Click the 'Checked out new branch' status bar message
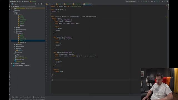The width and height of the screenshot is (178, 100). [28, 99]
